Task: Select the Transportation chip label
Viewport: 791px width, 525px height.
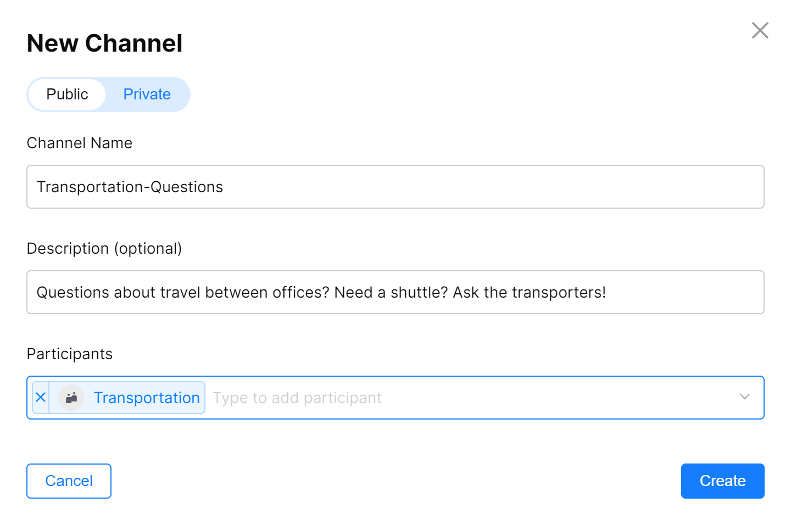Action: [x=147, y=398]
